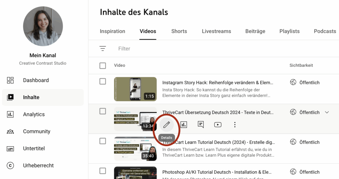This screenshot has width=339, height=179.
Task: Check the ThriveCart Übersetzung video checkbox
Action: coord(103,111)
